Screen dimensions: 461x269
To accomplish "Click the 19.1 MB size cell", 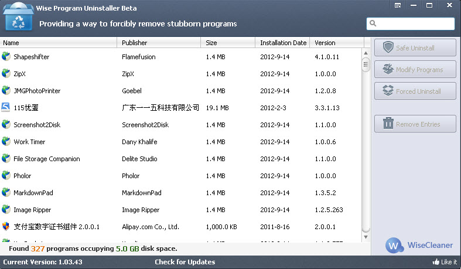I will [x=217, y=108].
